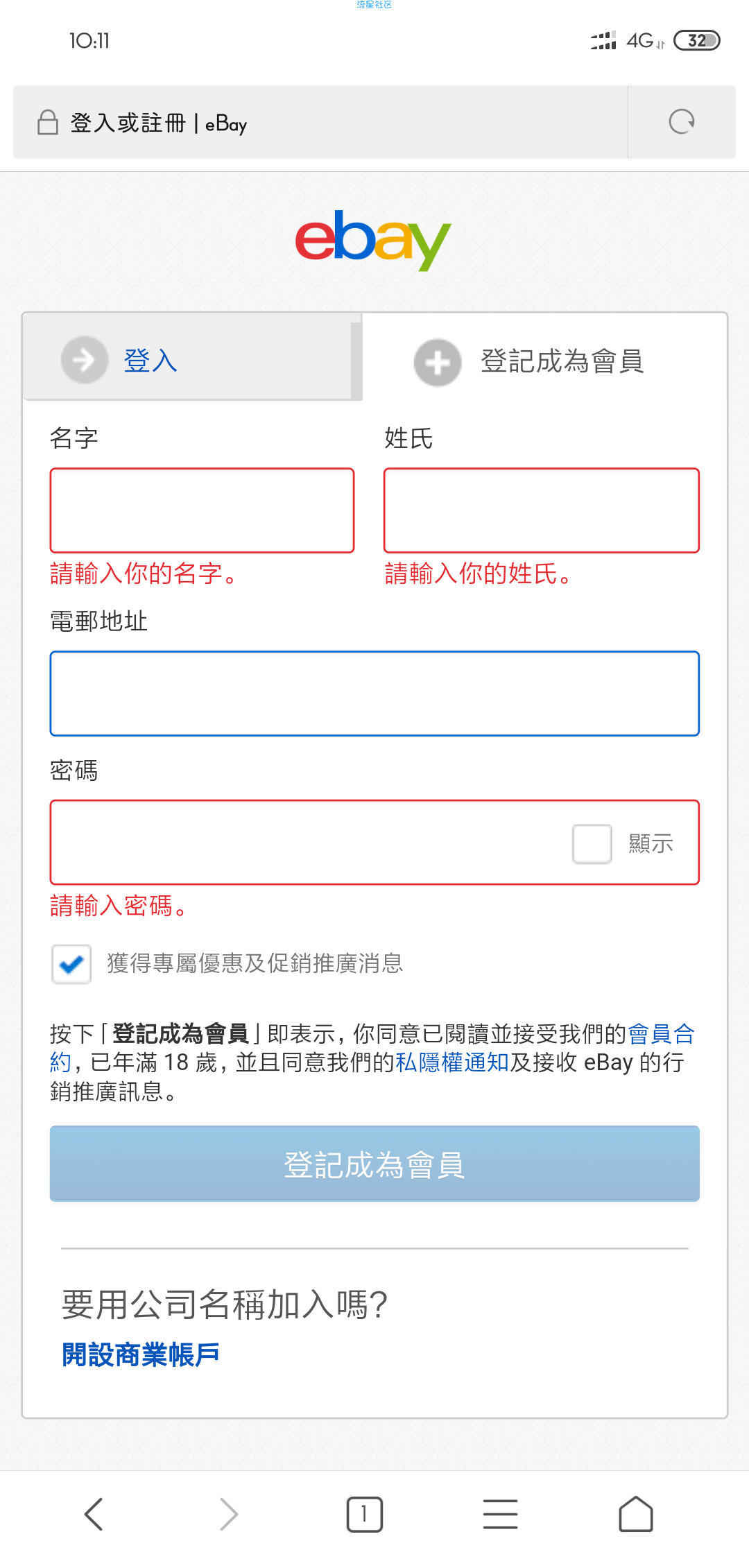Tap the plus icon beside 登記成為會員

click(438, 362)
